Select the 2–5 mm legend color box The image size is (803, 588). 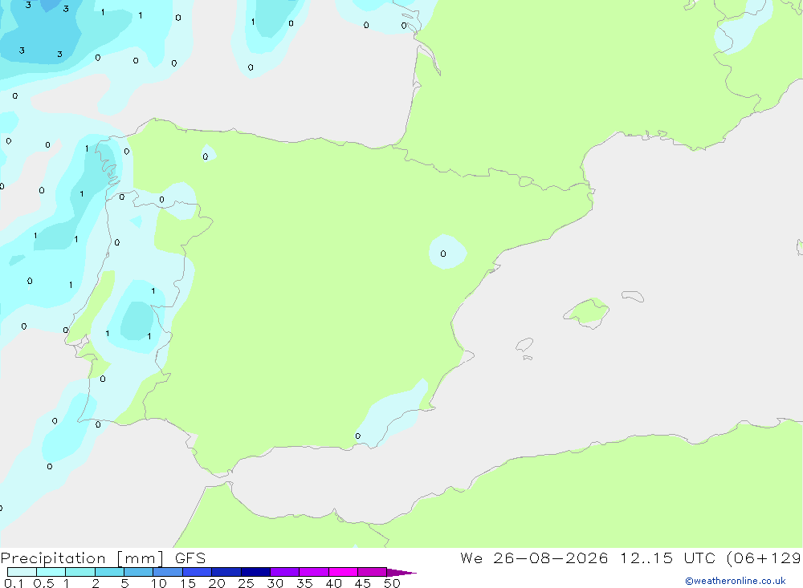click(x=109, y=572)
